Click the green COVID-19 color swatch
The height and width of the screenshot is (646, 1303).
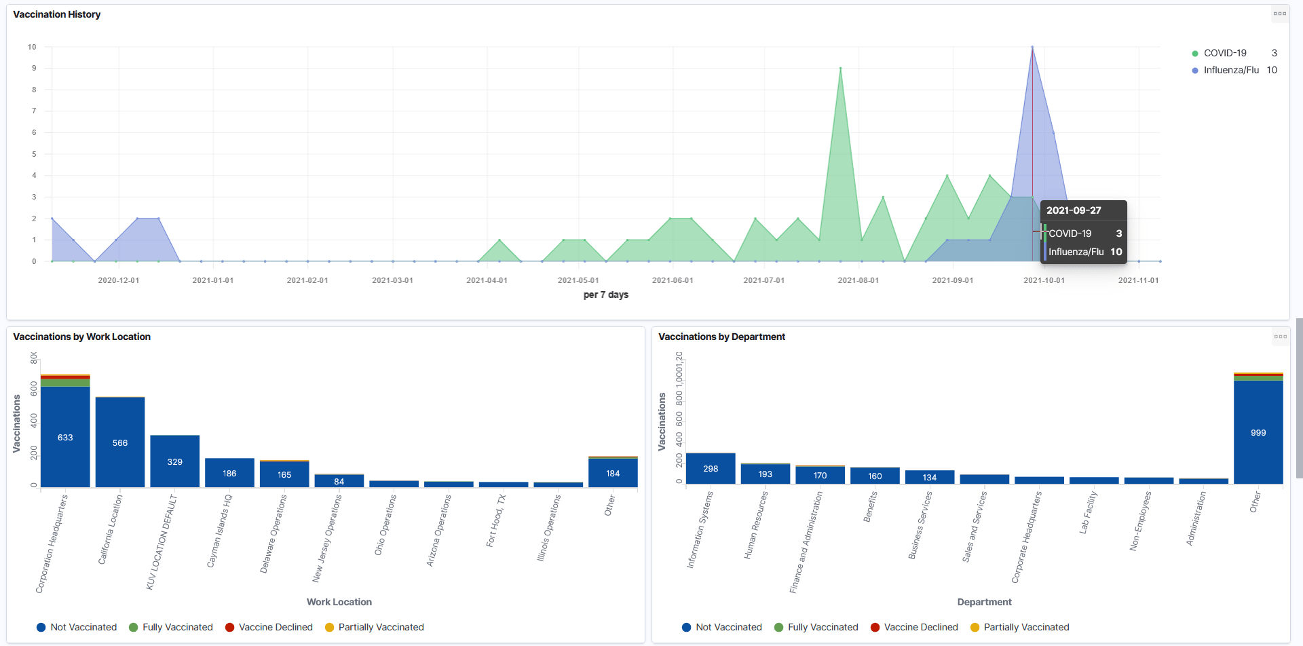click(1194, 53)
